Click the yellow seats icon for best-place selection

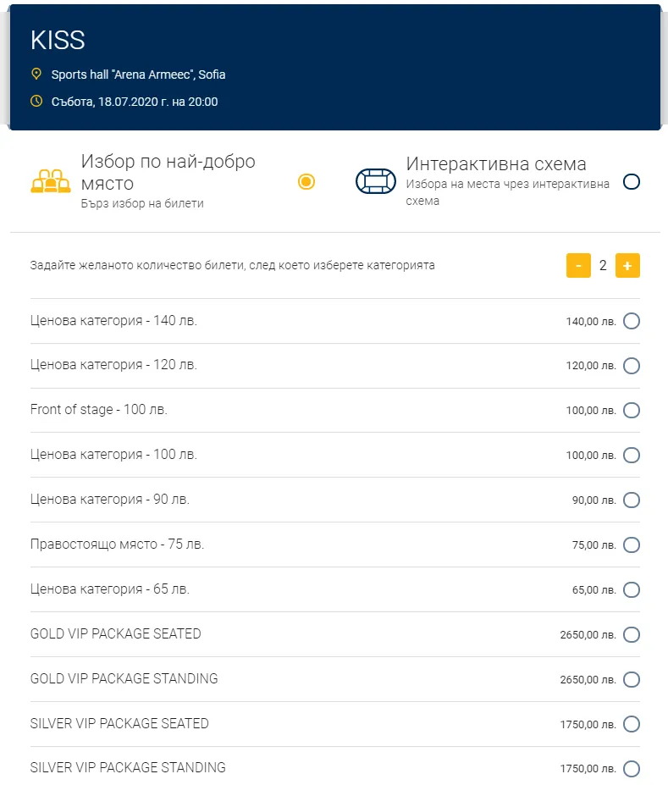point(51,181)
